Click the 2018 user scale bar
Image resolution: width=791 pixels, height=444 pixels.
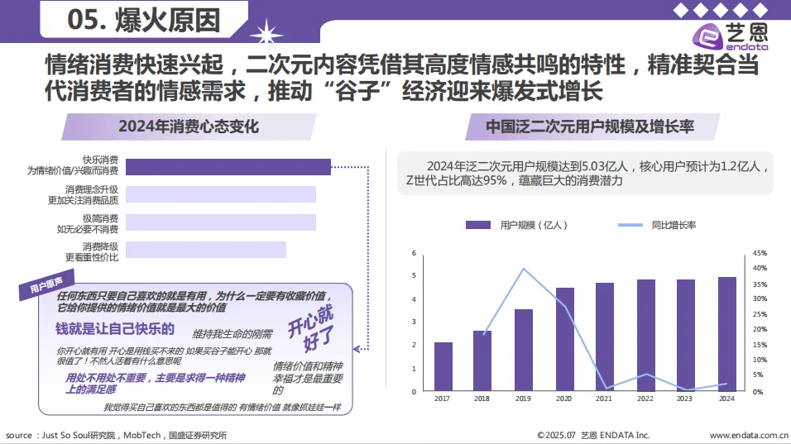pyautogui.click(x=482, y=360)
